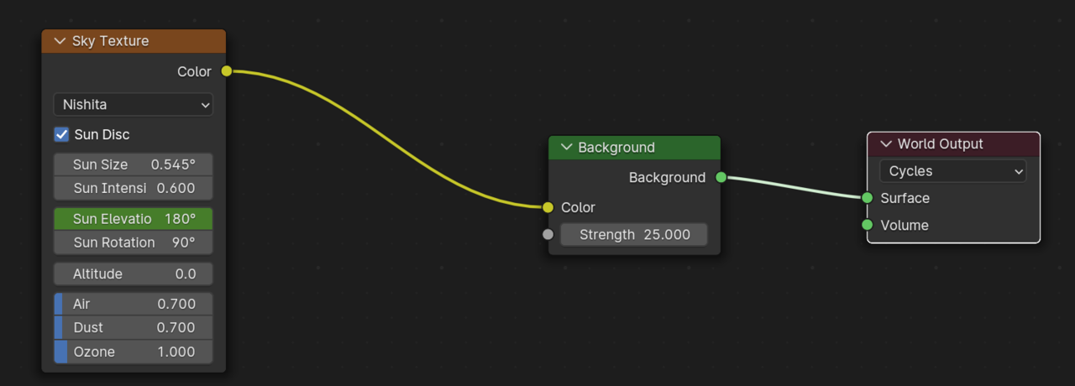The image size is (1075, 386).
Task: Collapse the Background node
Action: point(566,148)
